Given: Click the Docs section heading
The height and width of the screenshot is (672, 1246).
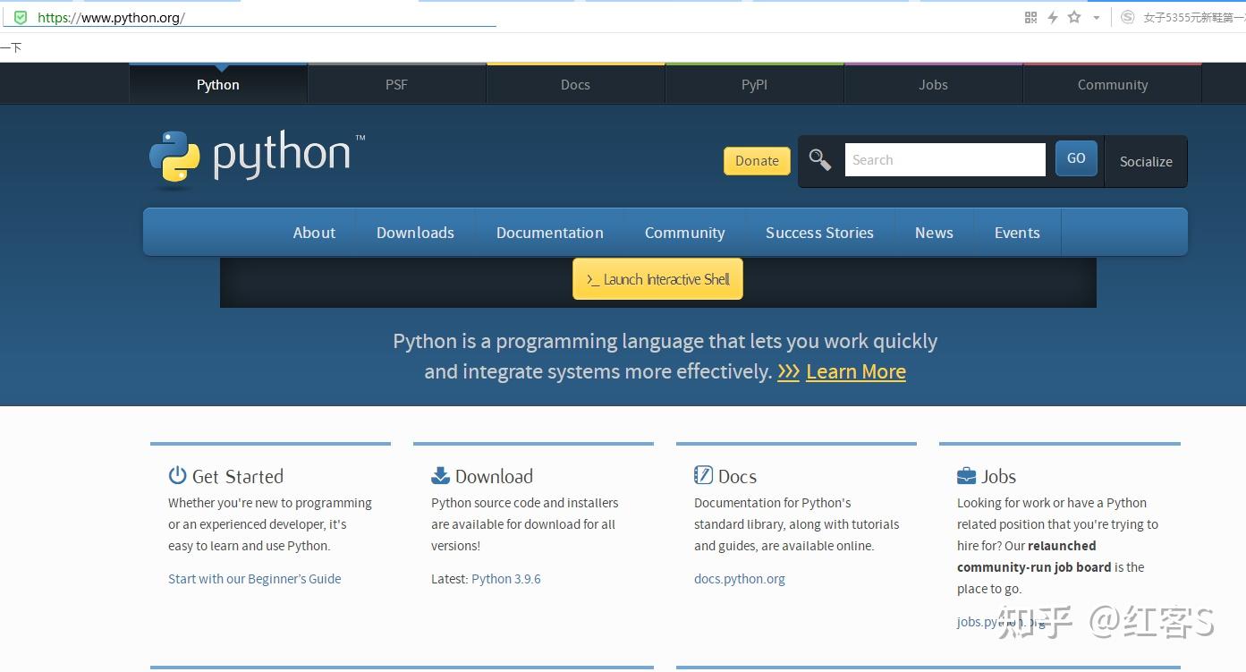Looking at the screenshot, I should point(737,476).
